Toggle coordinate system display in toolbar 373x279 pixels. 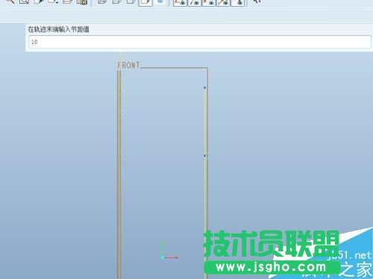point(223,2)
